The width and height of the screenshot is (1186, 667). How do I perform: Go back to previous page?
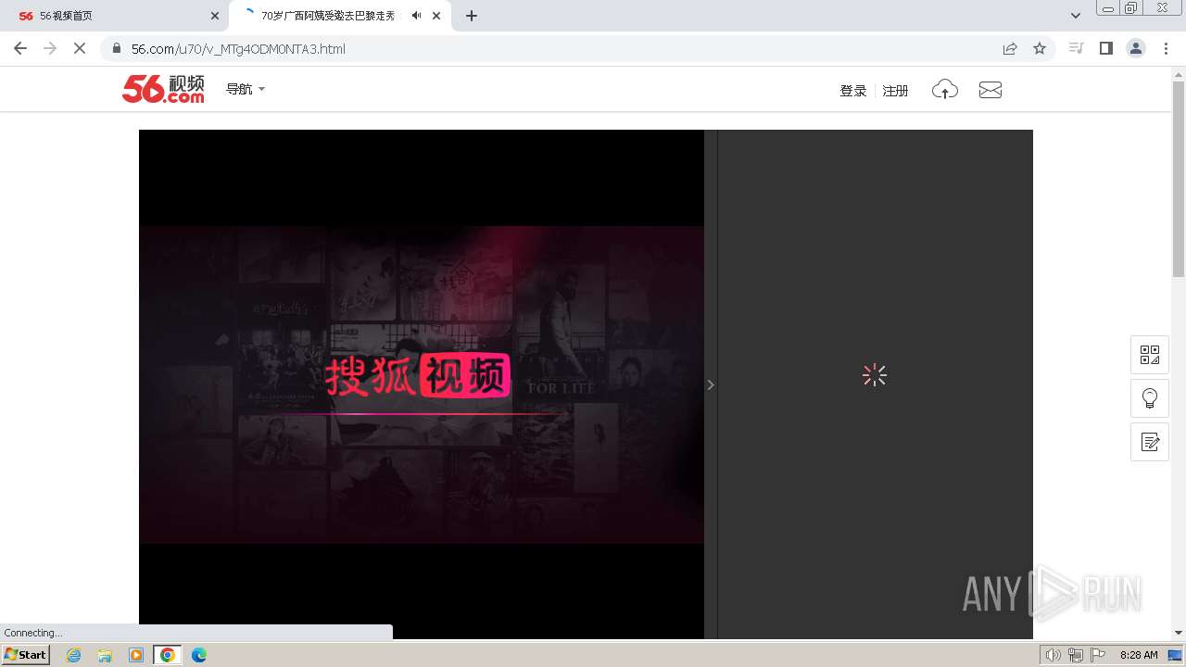20,48
